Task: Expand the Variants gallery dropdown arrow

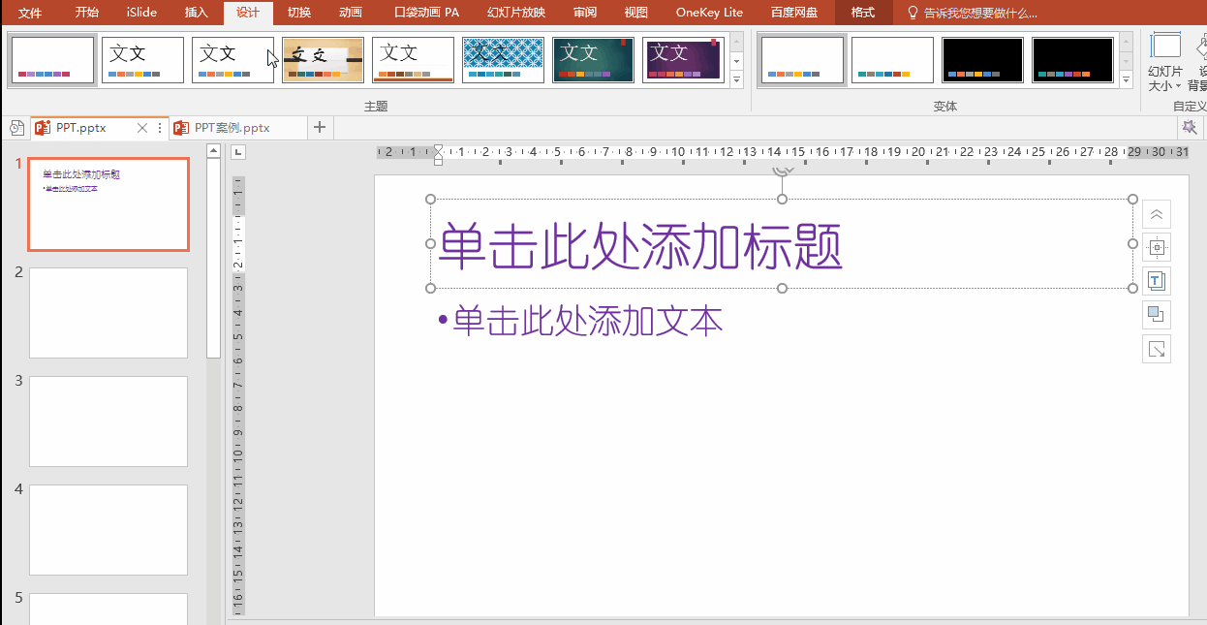Action: click(1126, 79)
